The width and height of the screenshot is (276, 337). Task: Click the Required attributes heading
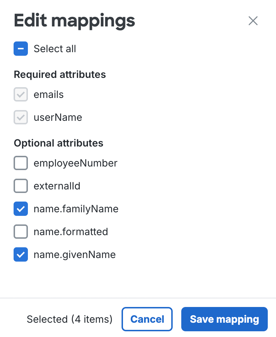coord(60,74)
